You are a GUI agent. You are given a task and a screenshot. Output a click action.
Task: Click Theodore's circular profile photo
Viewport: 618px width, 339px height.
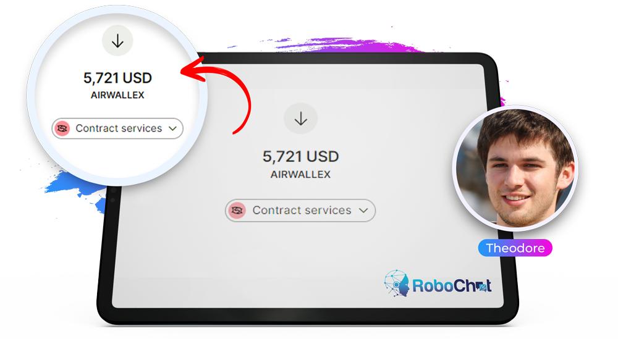click(515, 168)
